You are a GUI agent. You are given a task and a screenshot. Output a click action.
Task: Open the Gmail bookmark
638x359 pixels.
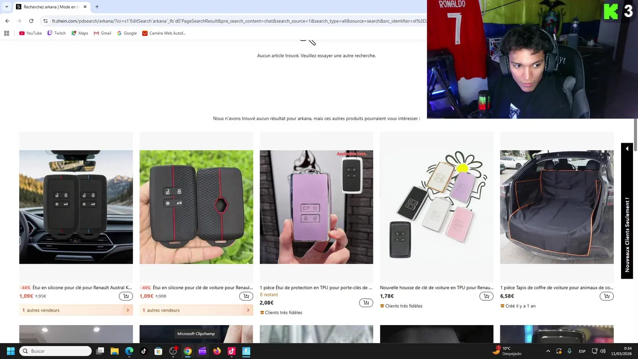click(102, 33)
